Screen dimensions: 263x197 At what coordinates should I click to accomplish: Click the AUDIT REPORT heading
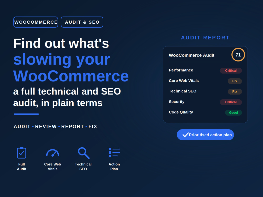coord(205,38)
